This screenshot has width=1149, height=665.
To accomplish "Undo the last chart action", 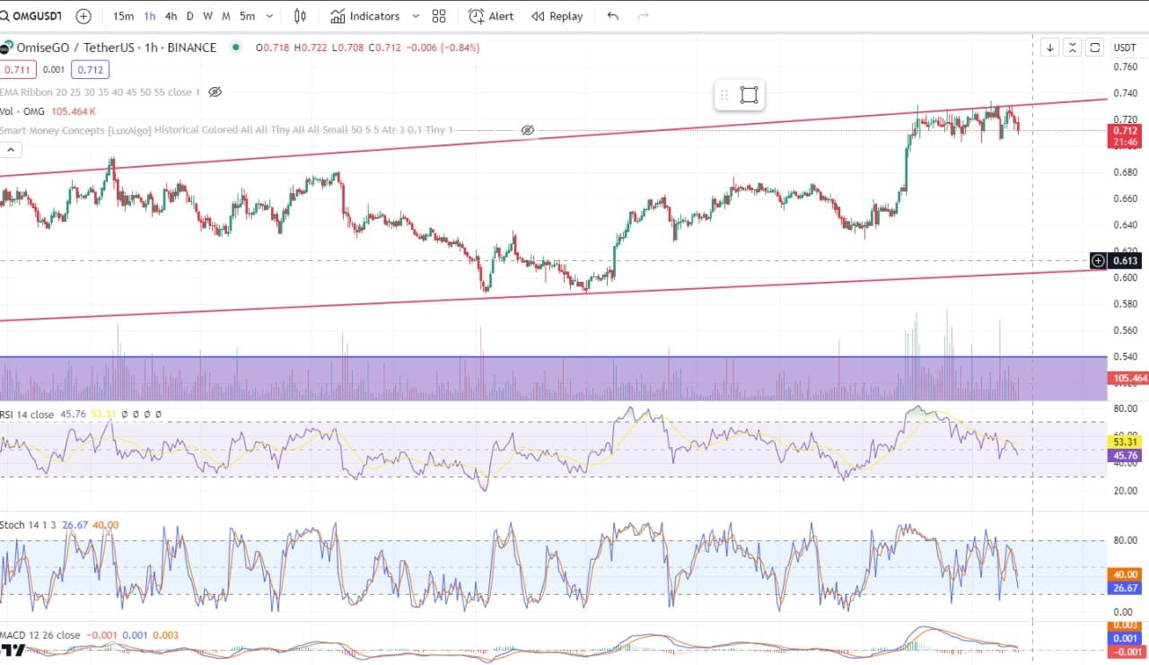I will pos(612,15).
